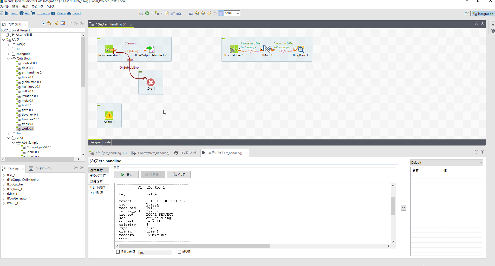
Task: Click the 実行 run button
Action: coord(126,175)
